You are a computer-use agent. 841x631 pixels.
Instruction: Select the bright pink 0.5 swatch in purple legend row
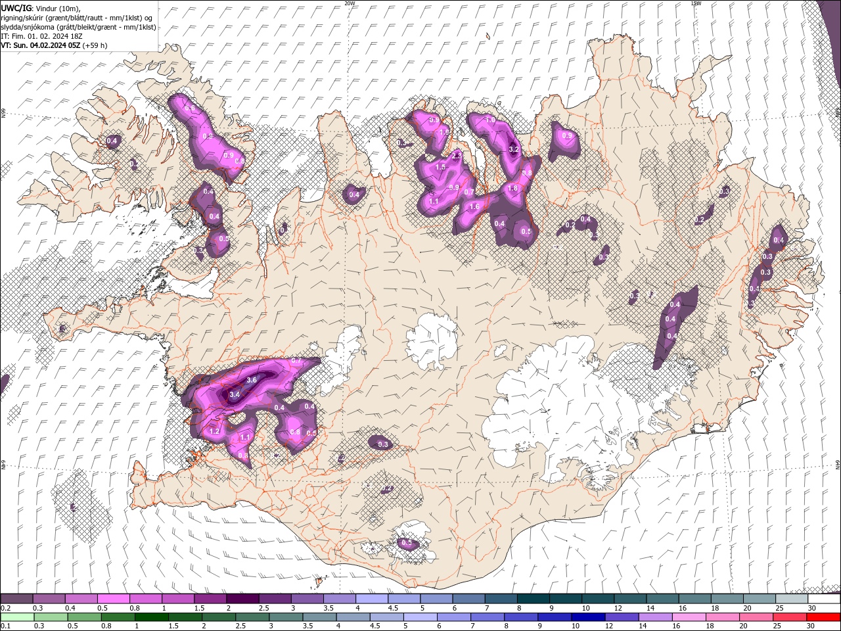[x=113, y=599]
